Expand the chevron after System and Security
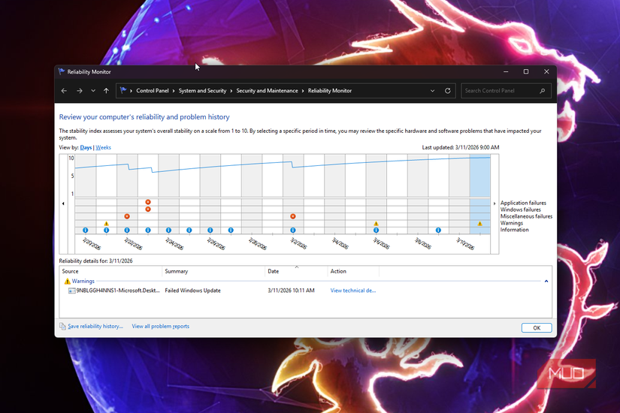620x413 pixels. point(231,91)
